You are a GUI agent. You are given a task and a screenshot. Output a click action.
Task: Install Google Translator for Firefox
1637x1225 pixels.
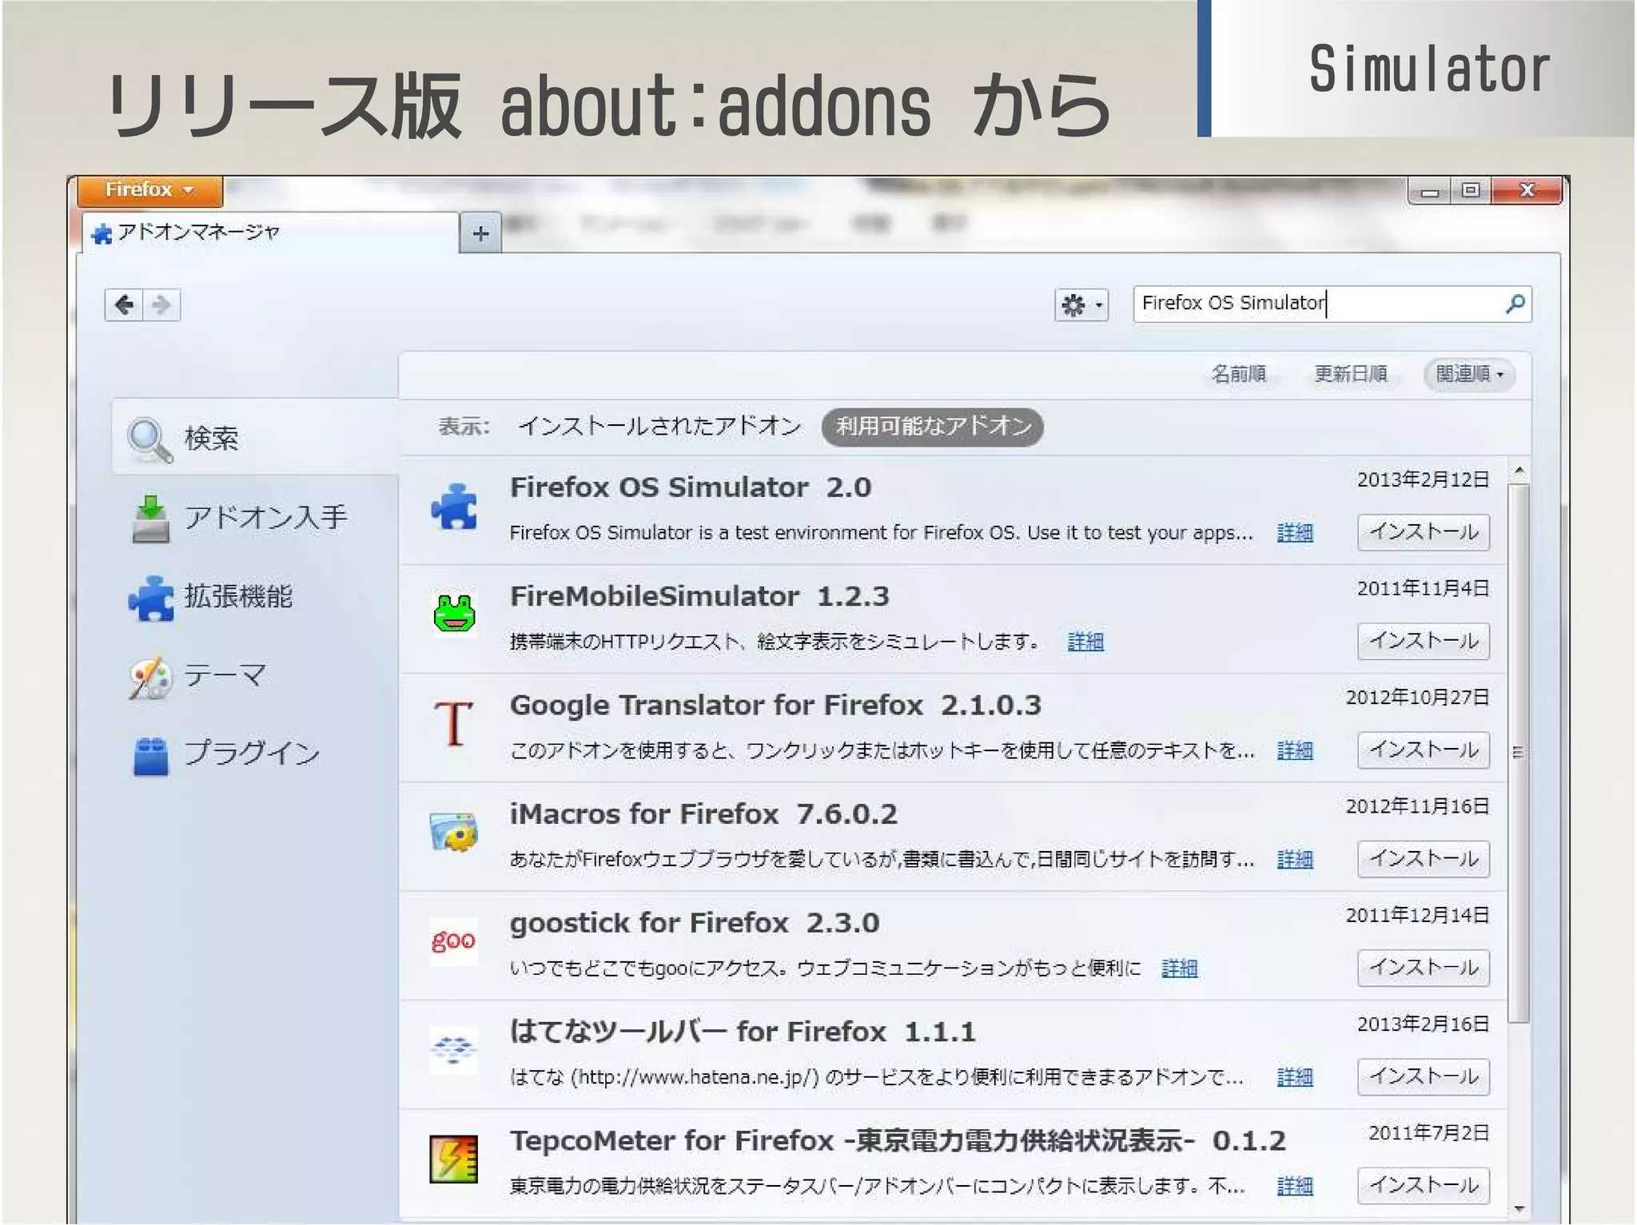(x=1424, y=750)
